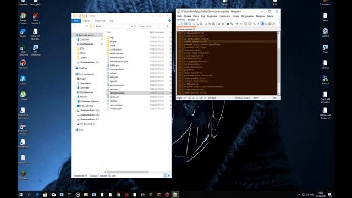Click the Undo arrow in Notepad++ toolbar
352x198 pixels.
(219, 24)
